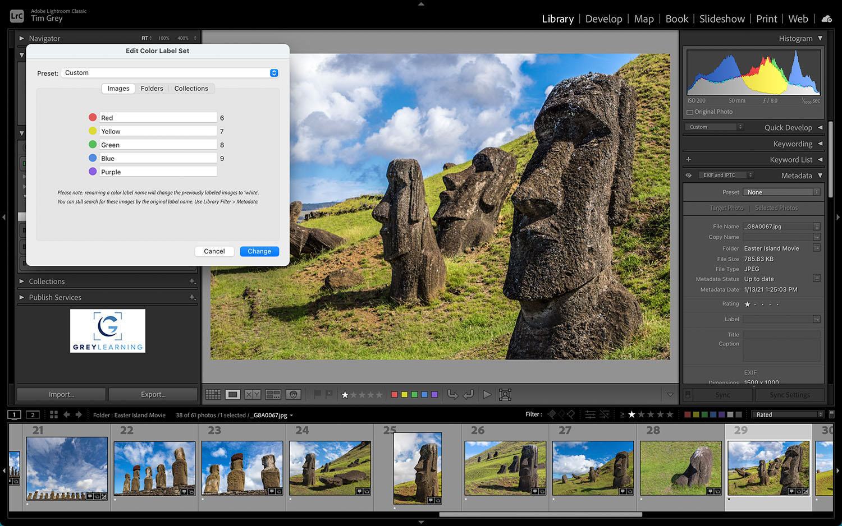Open the People view face icon
This screenshot has width=842, height=526.
point(293,395)
